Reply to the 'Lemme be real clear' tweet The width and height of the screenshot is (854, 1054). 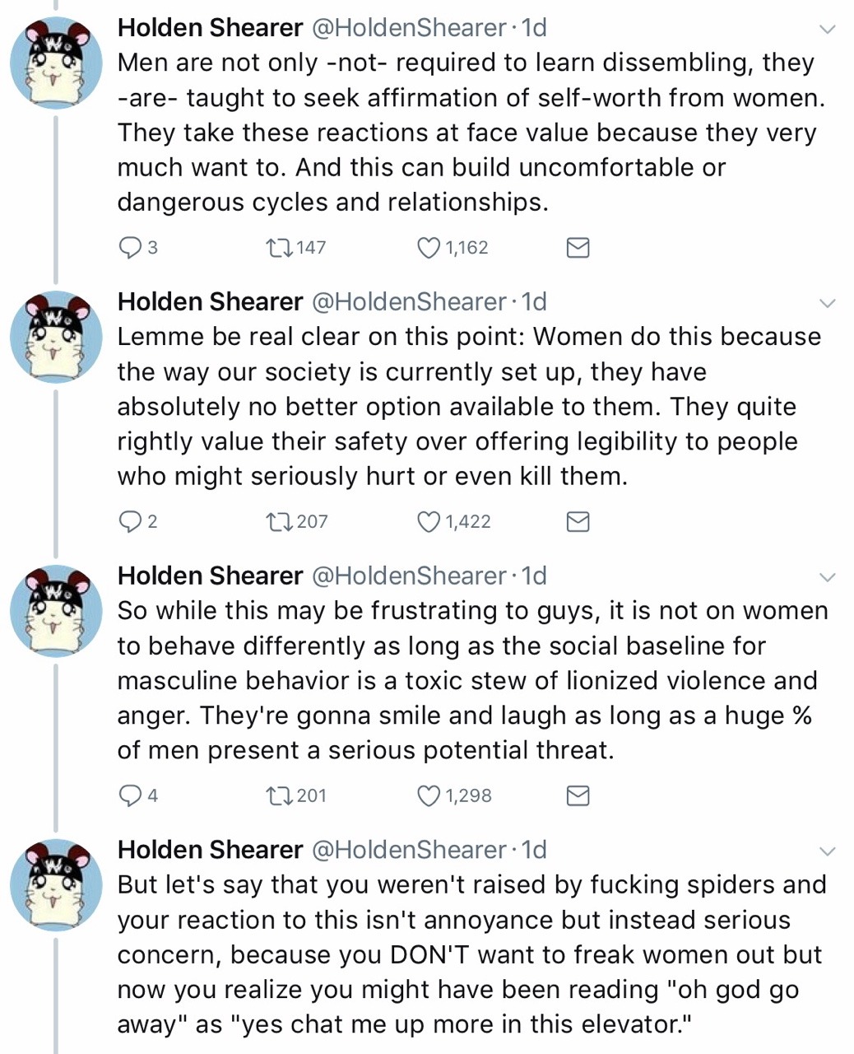click(x=130, y=521)
